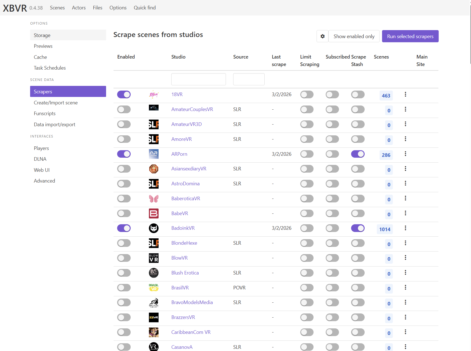Click the Baberotica butterfly logo
The width and height of the screenshot is (471, 351).
(x=154, y=198)
